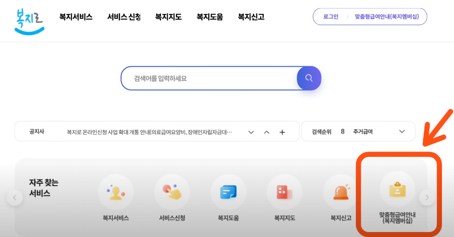
Task: Click the 공지사 label
Action: (36, 131)
